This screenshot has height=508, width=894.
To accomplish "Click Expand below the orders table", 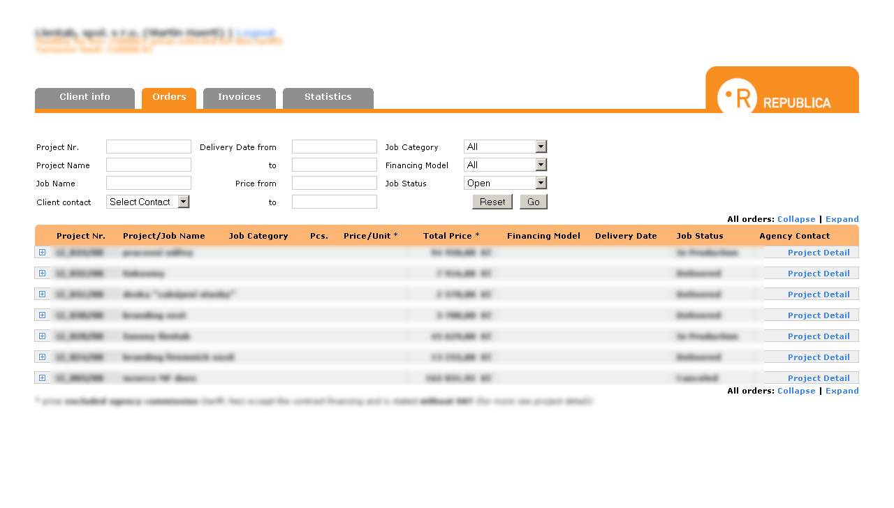I will (x=842, y=391).
